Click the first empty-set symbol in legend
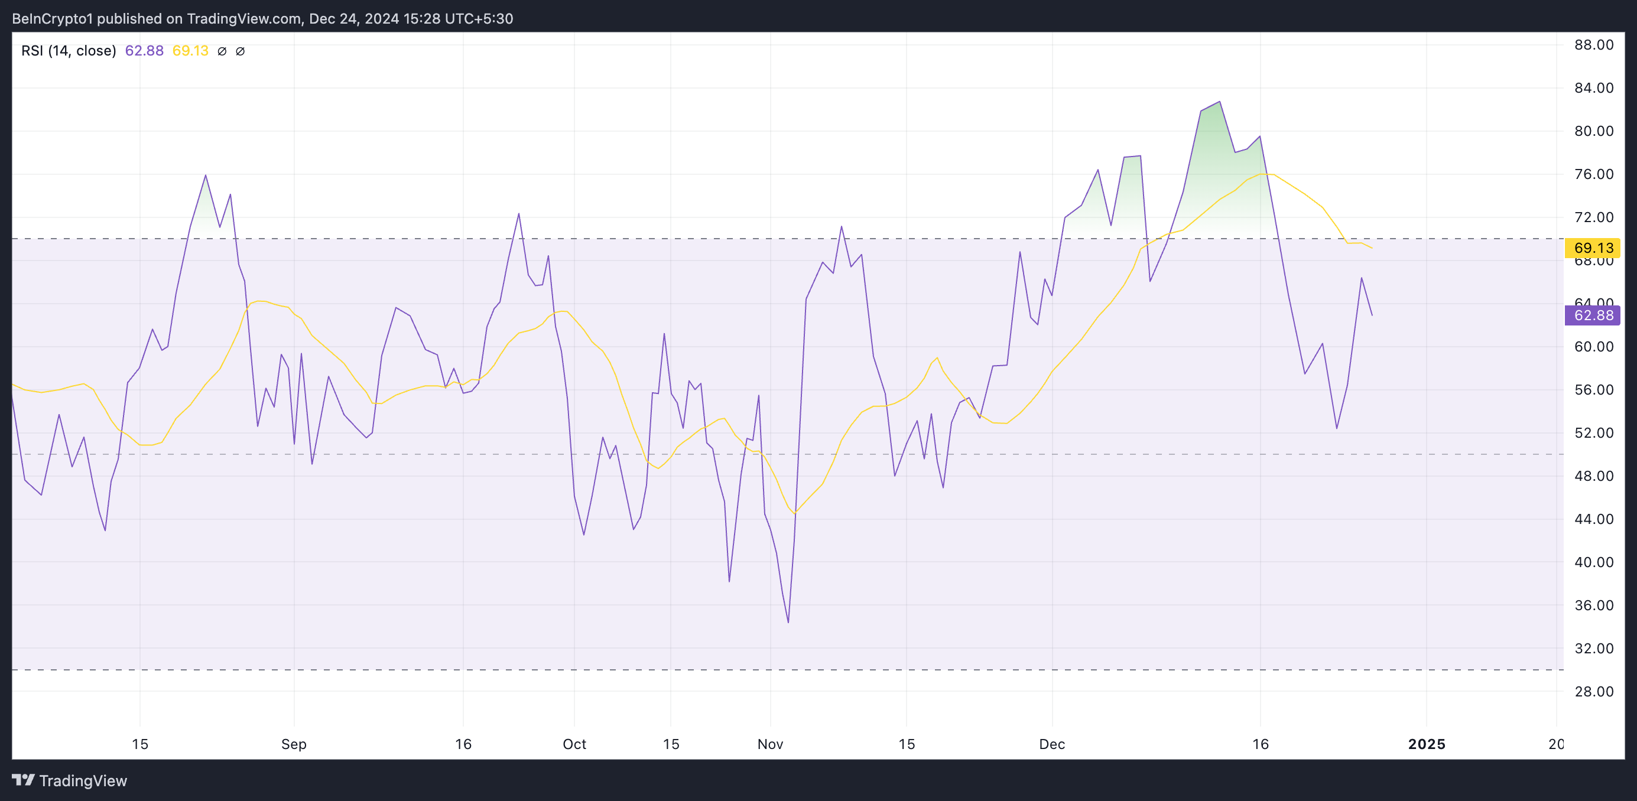This screenshot has width=1637, height=801. click(x=222, y=51)
